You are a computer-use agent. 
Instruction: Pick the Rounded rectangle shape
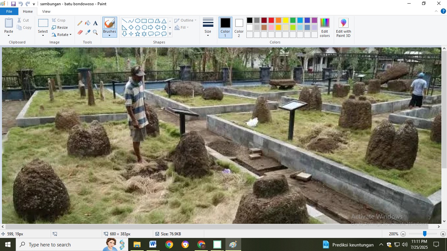(x=151, y=21)
